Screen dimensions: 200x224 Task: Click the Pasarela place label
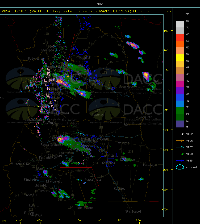[x=36, y=215]
